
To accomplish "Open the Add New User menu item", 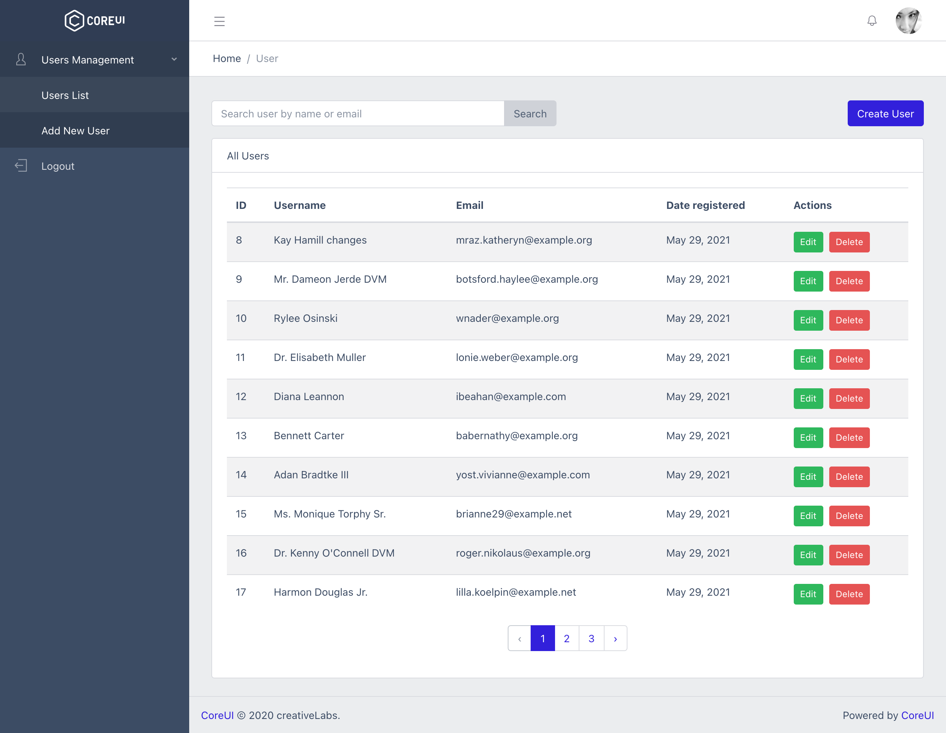I will point(75,131).
